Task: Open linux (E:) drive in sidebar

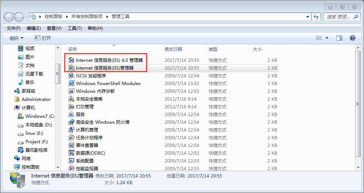Action: point(30,133)
